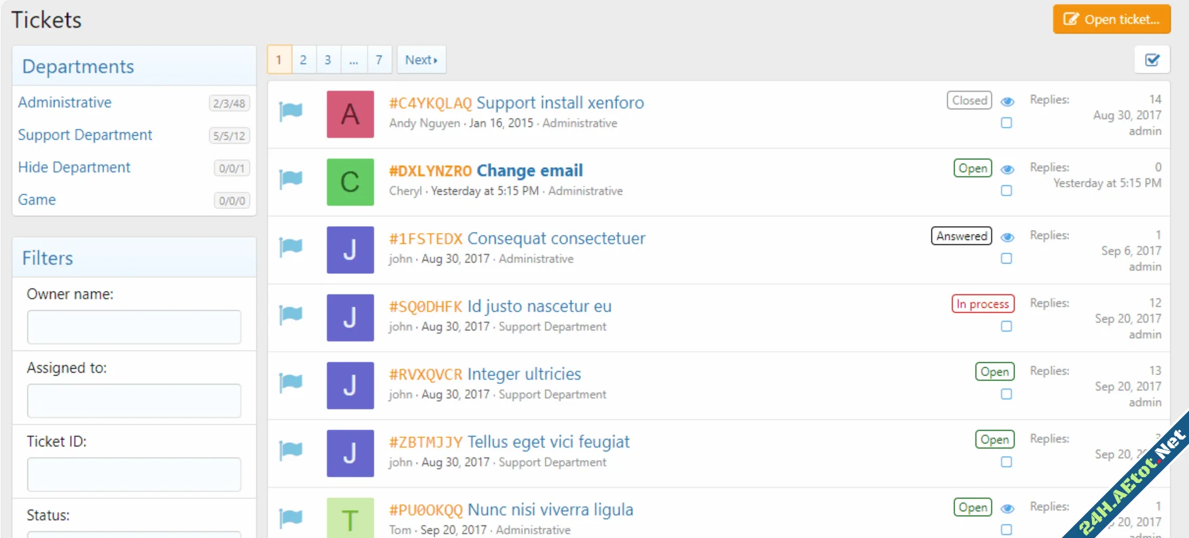This screenshot has width=1189, height=538.
Task: Focus the Owner name input field
Action: coord(134,327)
